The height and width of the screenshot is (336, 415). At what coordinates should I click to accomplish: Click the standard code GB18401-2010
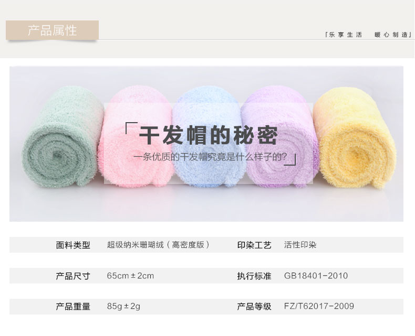(x=316, y=276)
